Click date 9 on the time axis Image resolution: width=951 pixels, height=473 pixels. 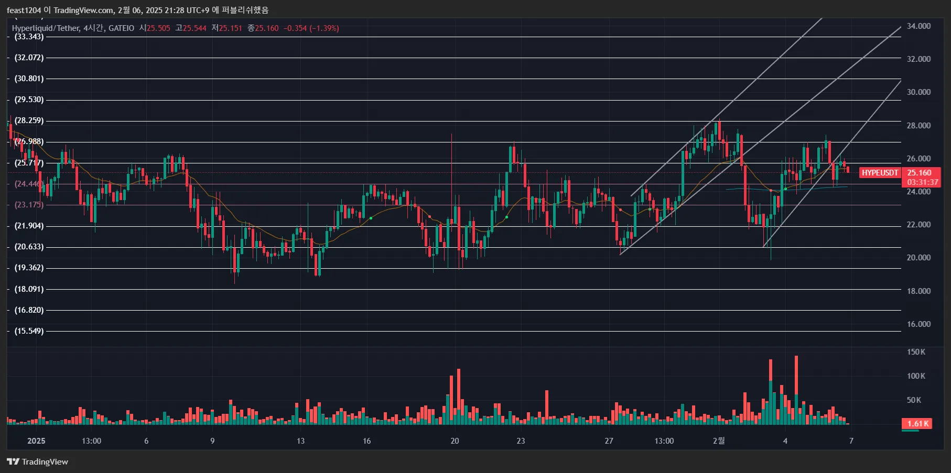[x=212, y=441]
